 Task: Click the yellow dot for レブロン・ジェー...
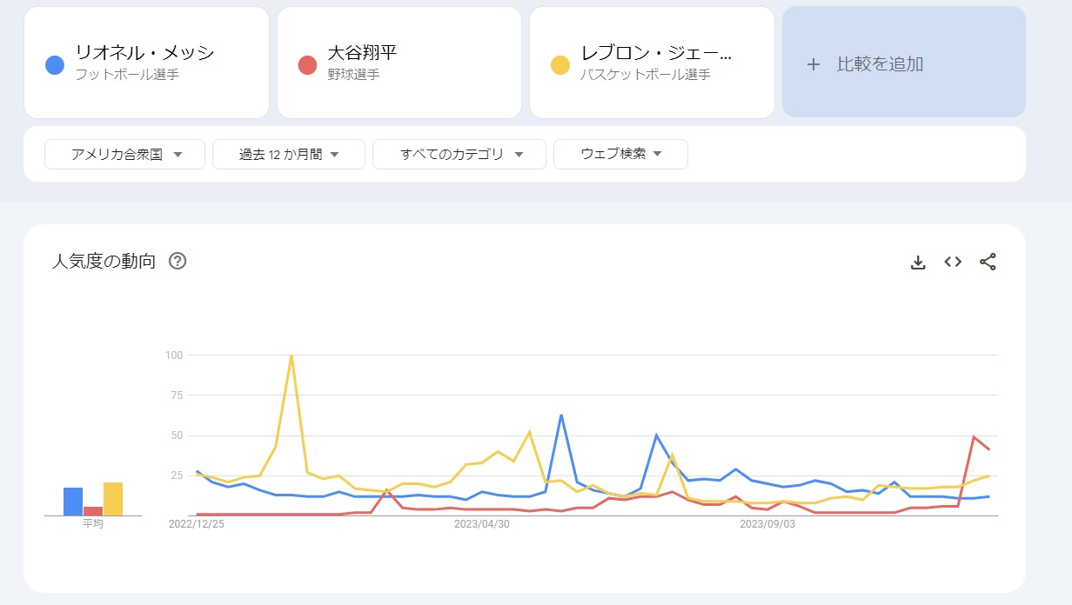click(x=560, y=64)
